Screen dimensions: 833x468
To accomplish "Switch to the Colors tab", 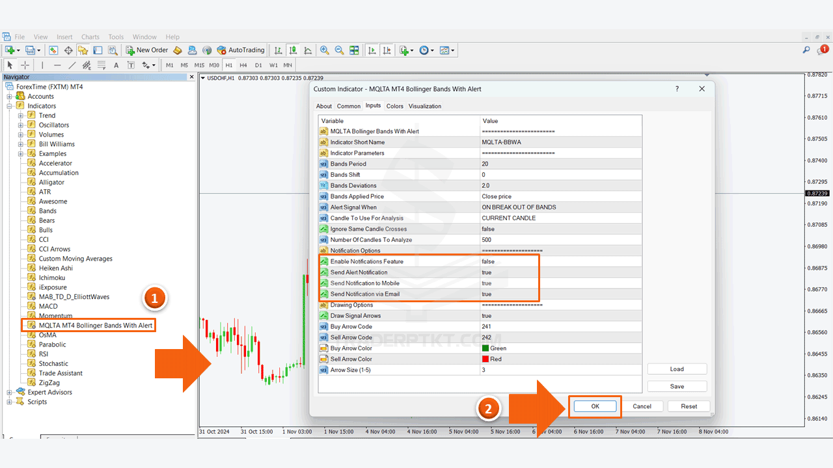I will pos(395,106).
